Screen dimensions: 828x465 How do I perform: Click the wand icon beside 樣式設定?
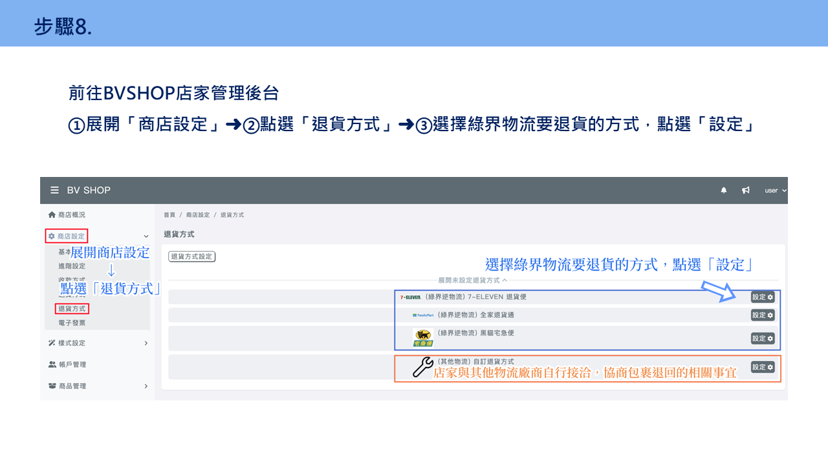point(52,343)
